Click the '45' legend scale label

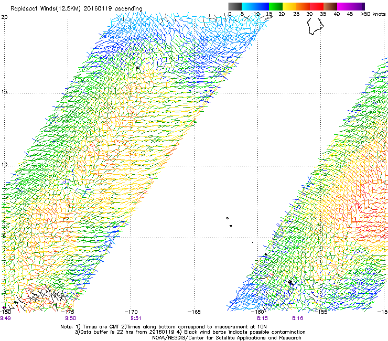coord(350,14)
